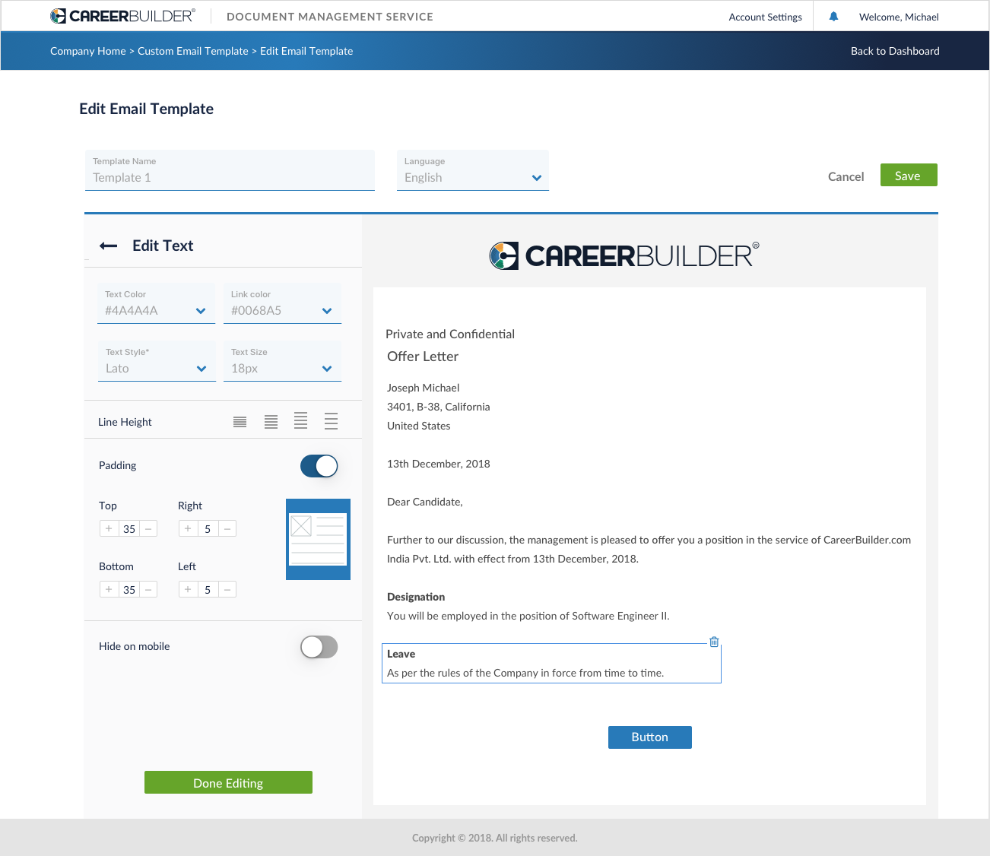Click the Cancel button
The width and height of the screenshot is (990, 856).
tap(846, 176)
